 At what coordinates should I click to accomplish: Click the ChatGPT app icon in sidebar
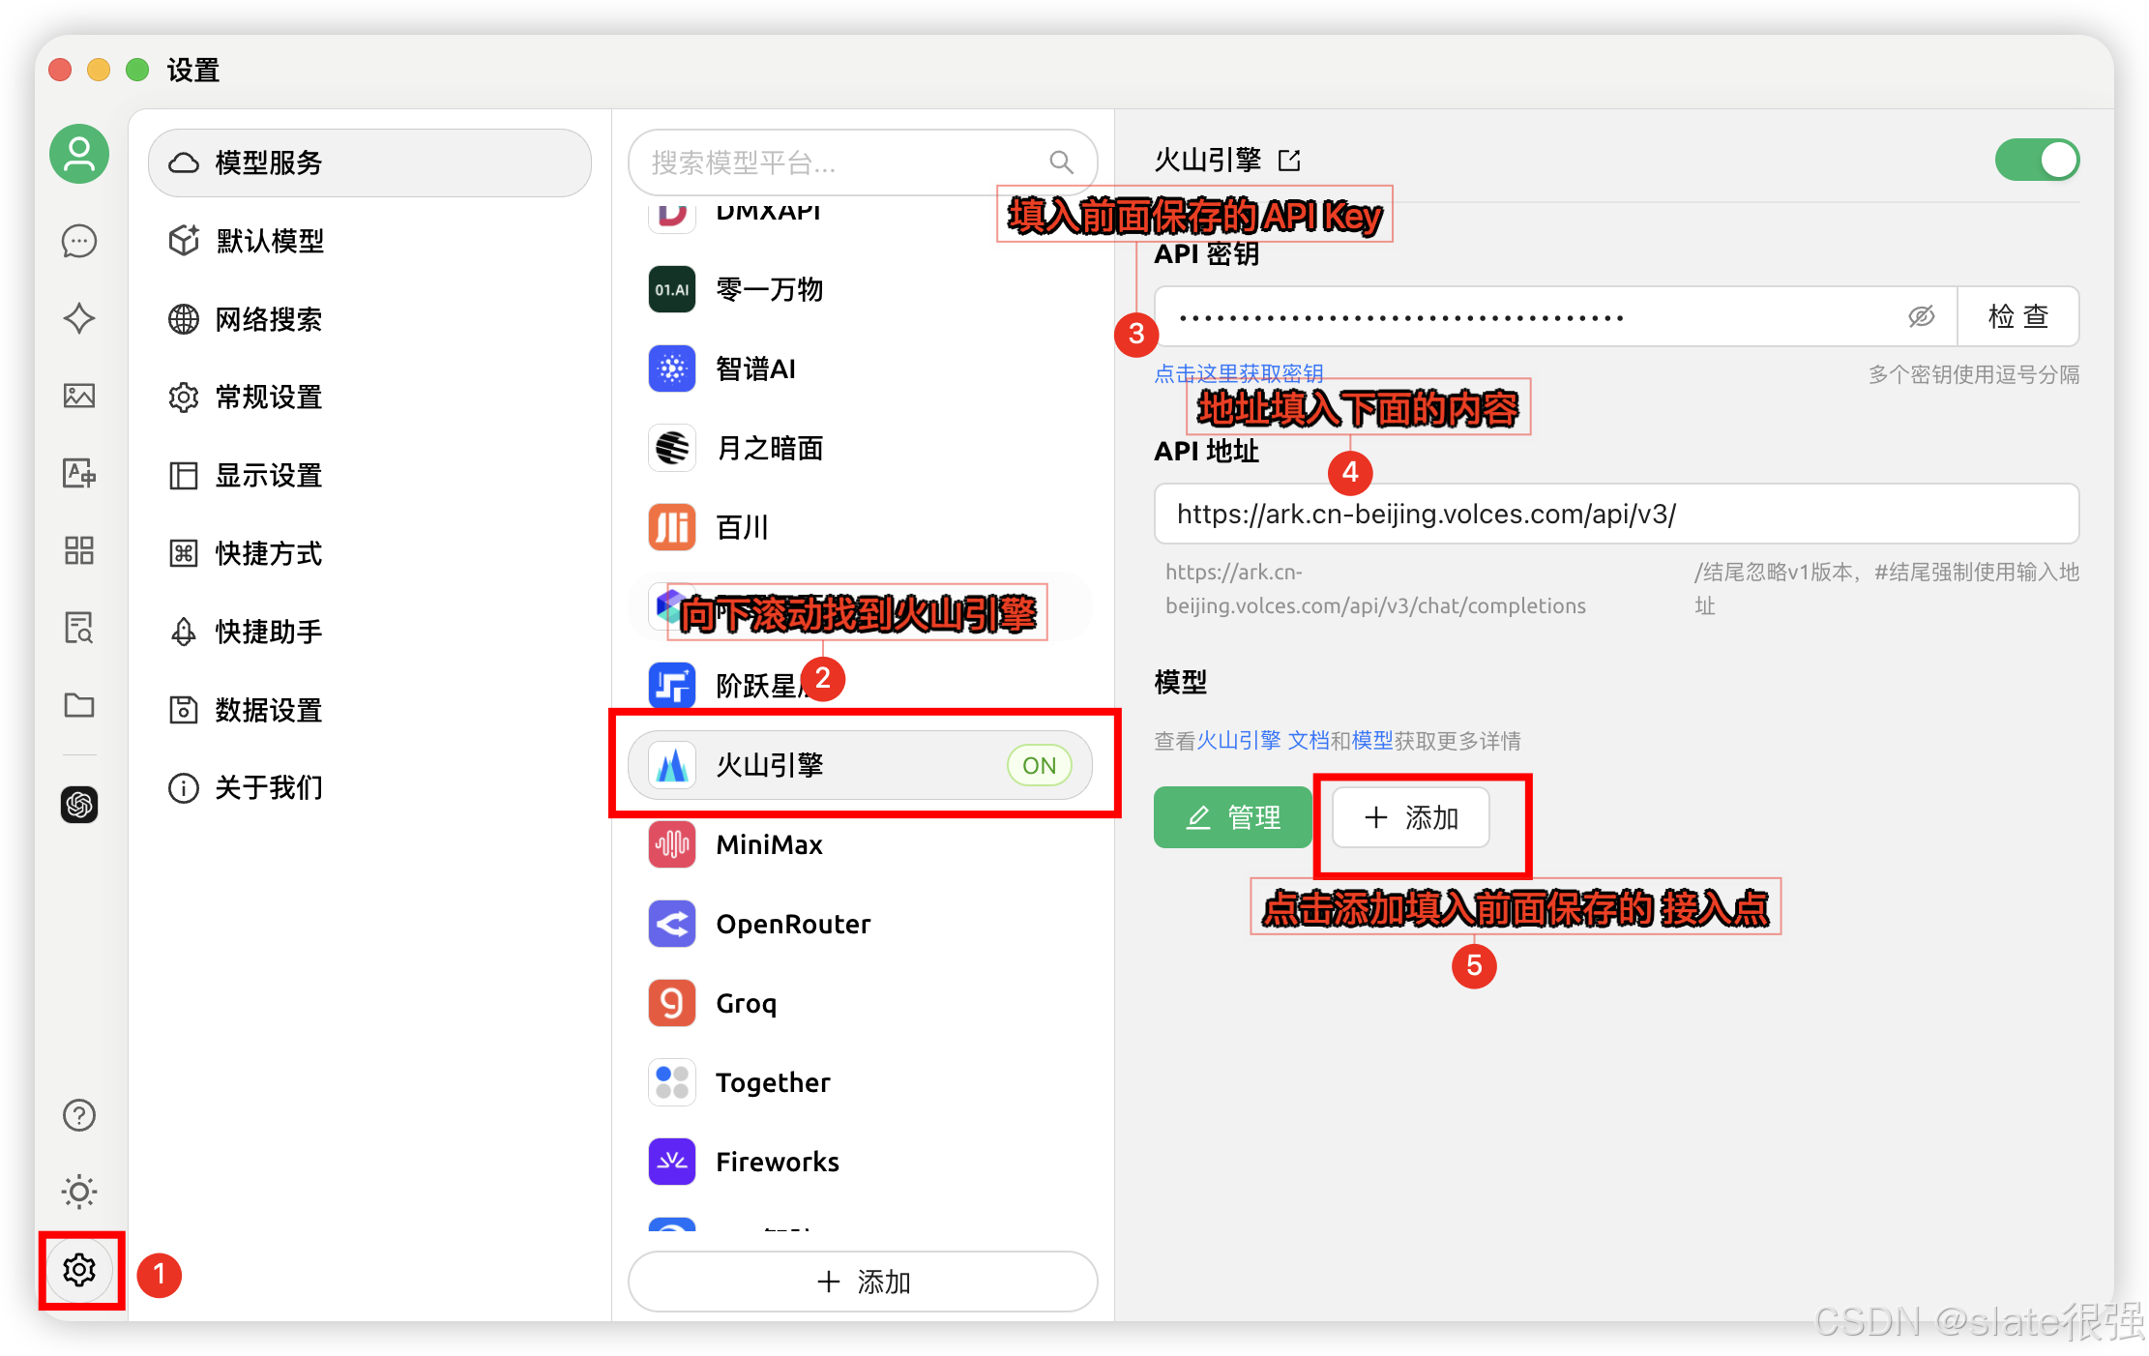(79, 805)
